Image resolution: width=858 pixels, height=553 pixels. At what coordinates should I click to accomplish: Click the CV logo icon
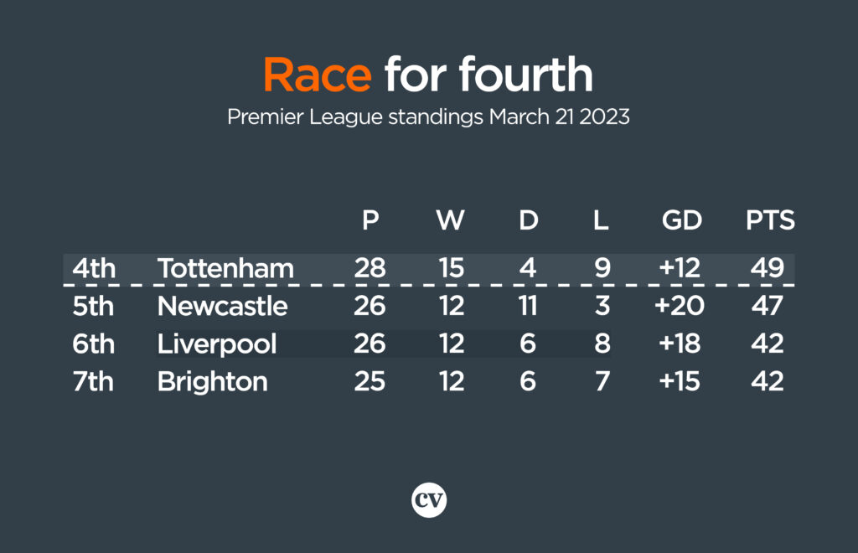point(428,500)
